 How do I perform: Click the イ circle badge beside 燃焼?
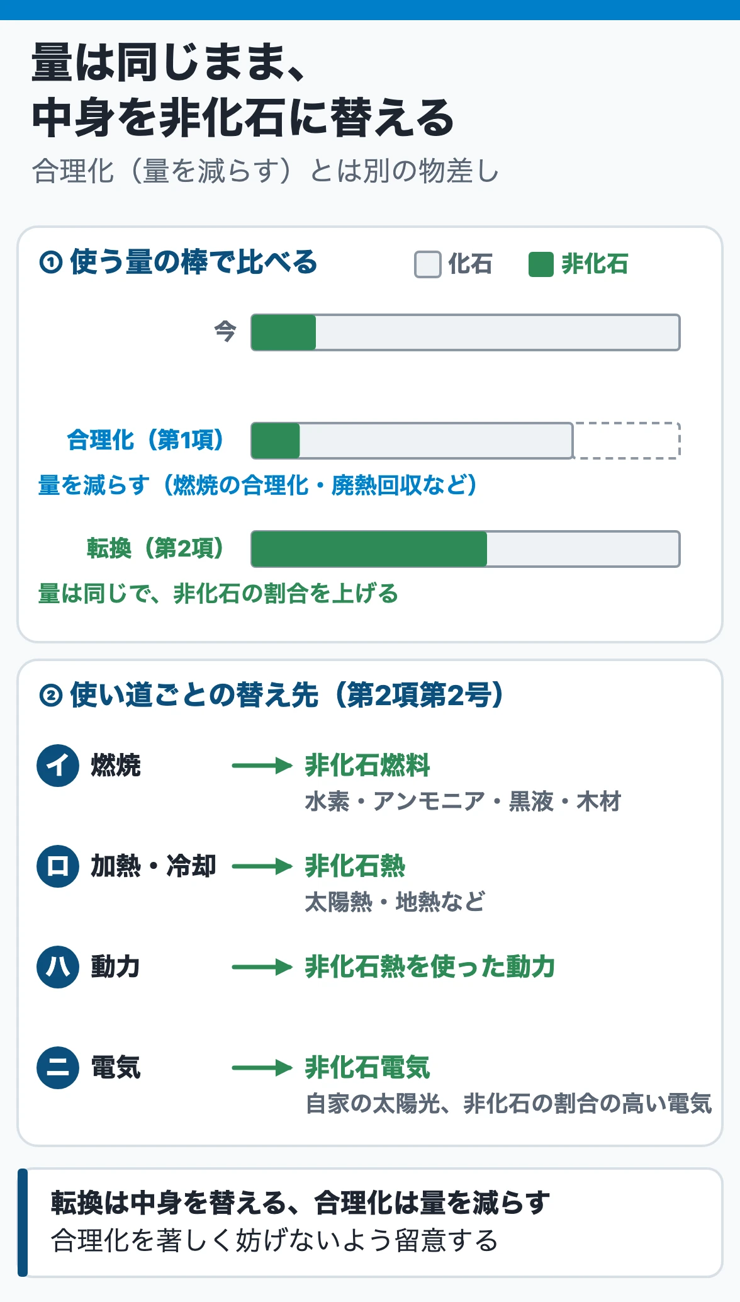[x=58, y=766]
